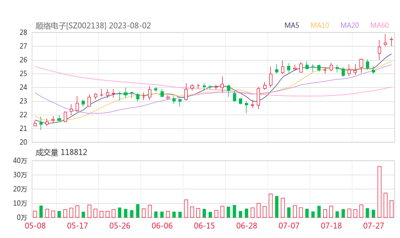Click the 20万 volume axis label
400x238 pixels.
[x=20, y=189]
